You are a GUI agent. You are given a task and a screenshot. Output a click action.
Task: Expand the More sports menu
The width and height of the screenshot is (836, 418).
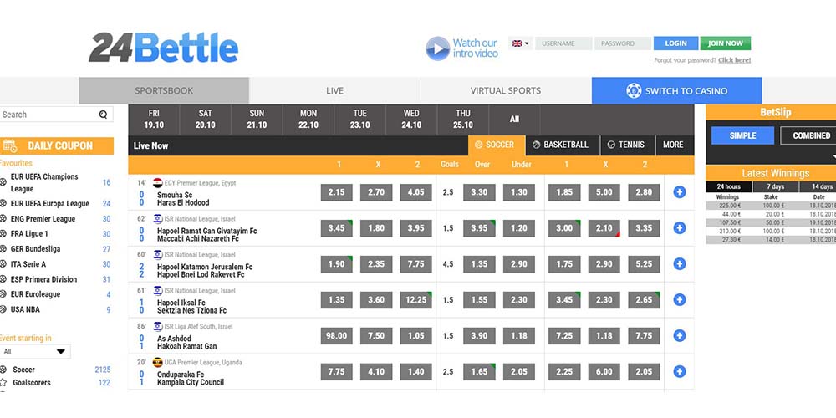673,145
